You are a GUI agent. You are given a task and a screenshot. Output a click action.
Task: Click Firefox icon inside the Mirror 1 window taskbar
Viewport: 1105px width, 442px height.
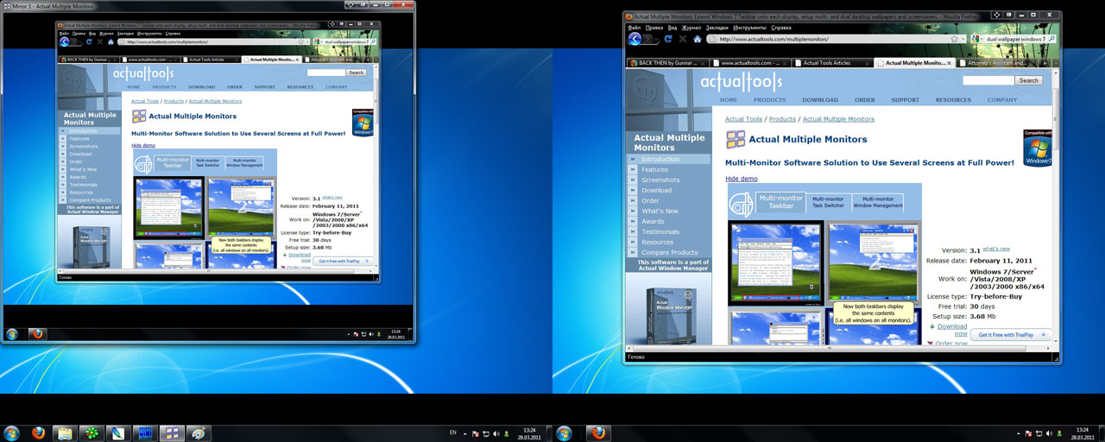(37, 333)
